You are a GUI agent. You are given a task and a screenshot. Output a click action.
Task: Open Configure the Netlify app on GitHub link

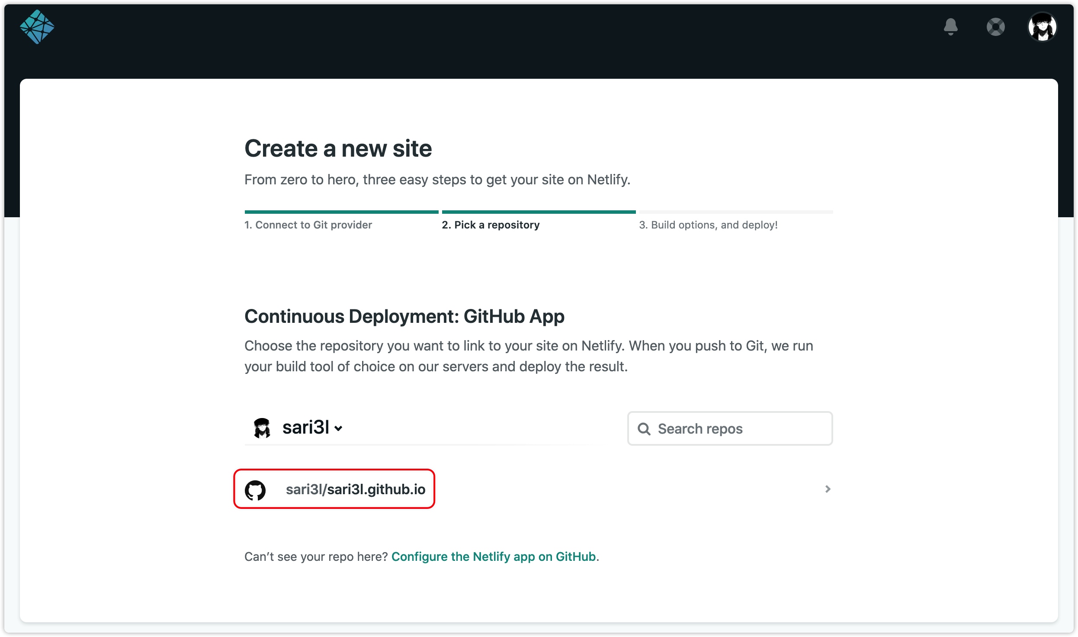tap(494, 557)
